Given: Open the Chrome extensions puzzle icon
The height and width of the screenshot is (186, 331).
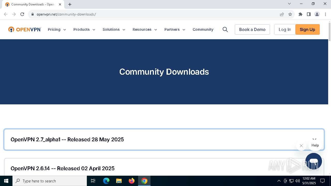Looking at the screenshot, I should 300,14.
